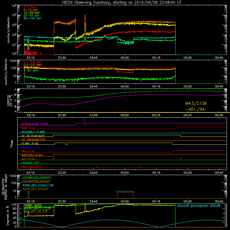The width and height of the screenshot is (230, 230).
Task: Click the green FRONTS_OFF label
Action: (30, 163)
